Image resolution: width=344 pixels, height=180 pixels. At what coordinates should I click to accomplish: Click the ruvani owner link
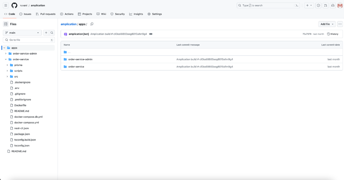tap(24, 5)
